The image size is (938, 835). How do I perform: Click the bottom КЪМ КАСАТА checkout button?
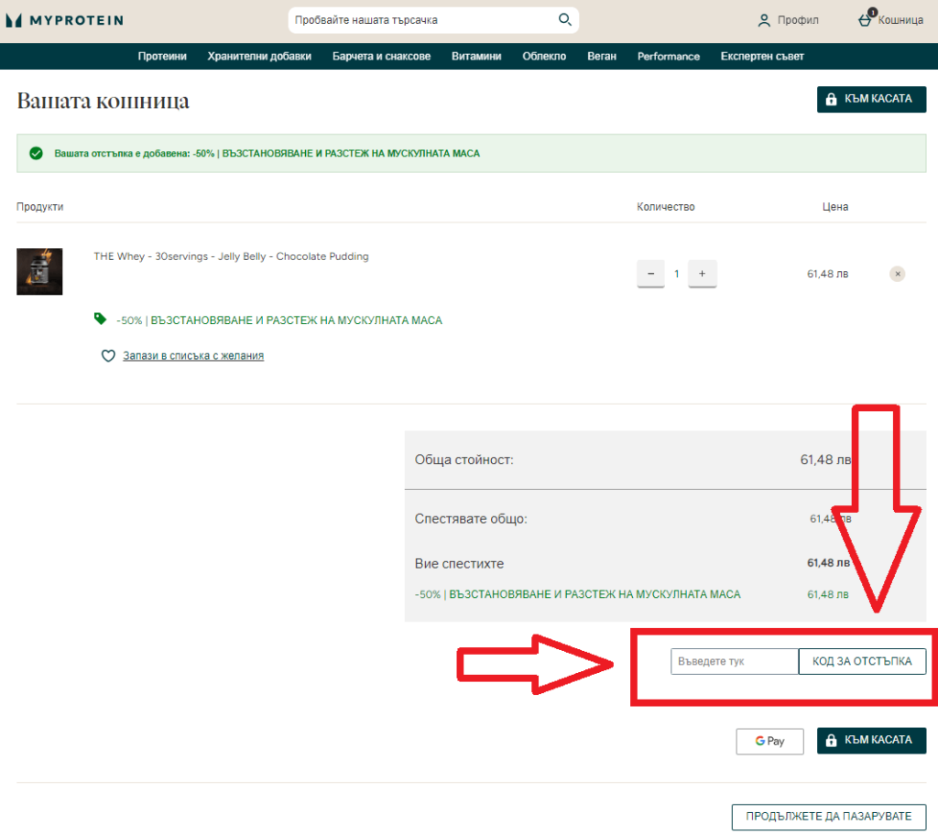coord(872,741)
